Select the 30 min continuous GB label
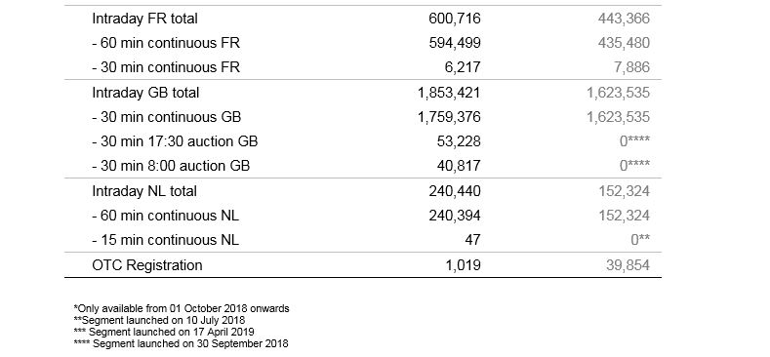The image size is (770, 357). 167,117
